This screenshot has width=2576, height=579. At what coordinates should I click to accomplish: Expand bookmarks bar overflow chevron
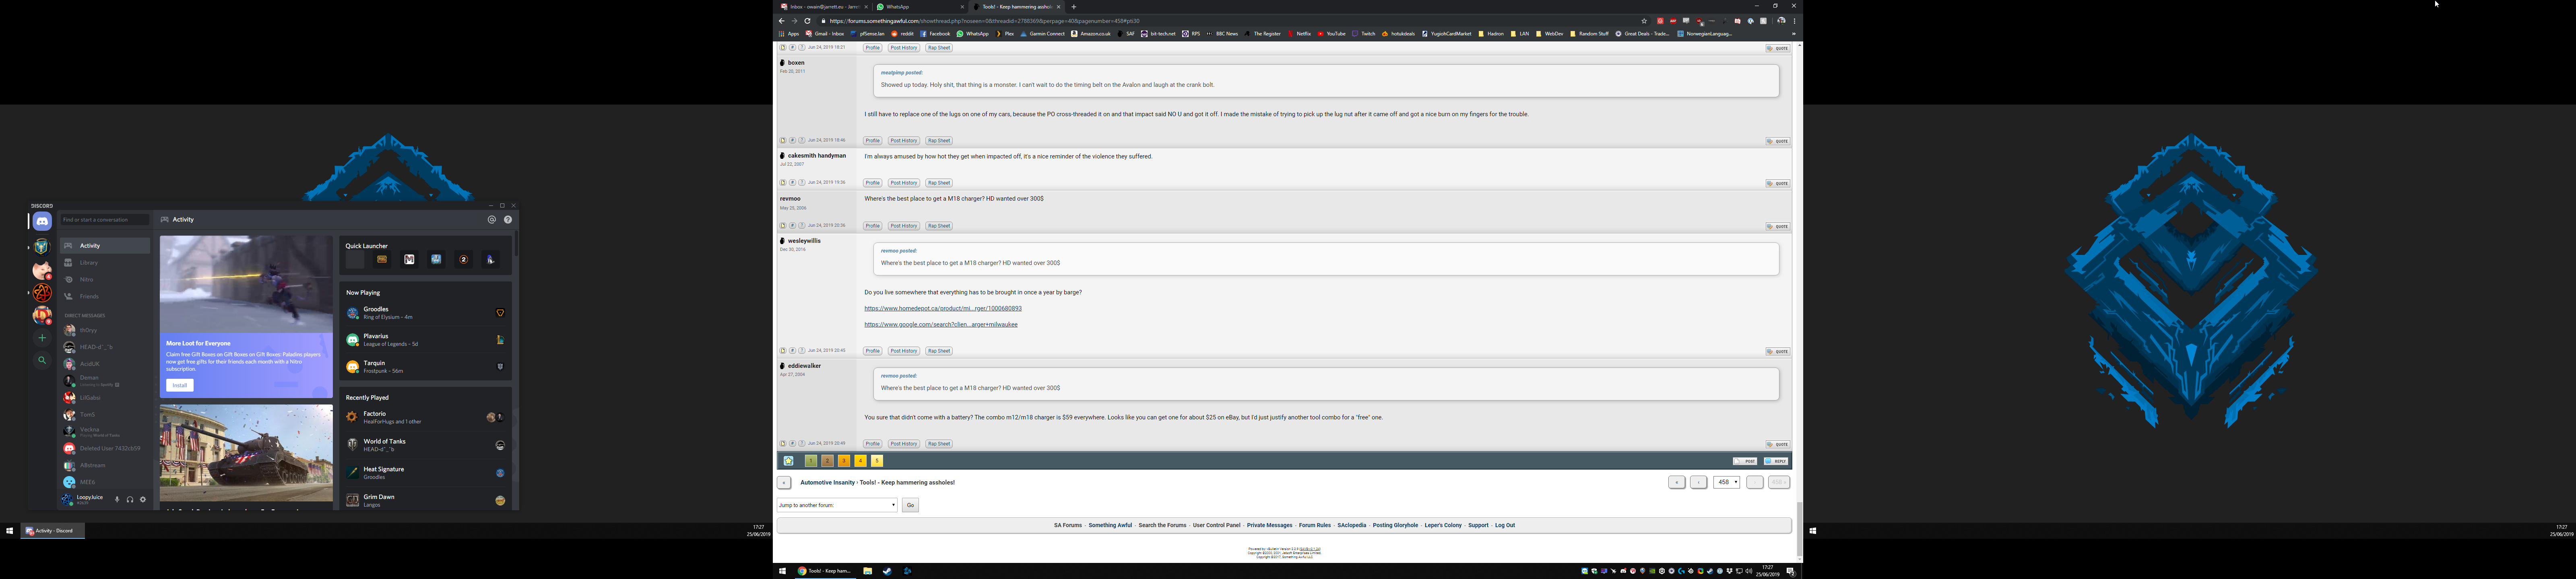tap(1794, 34)
